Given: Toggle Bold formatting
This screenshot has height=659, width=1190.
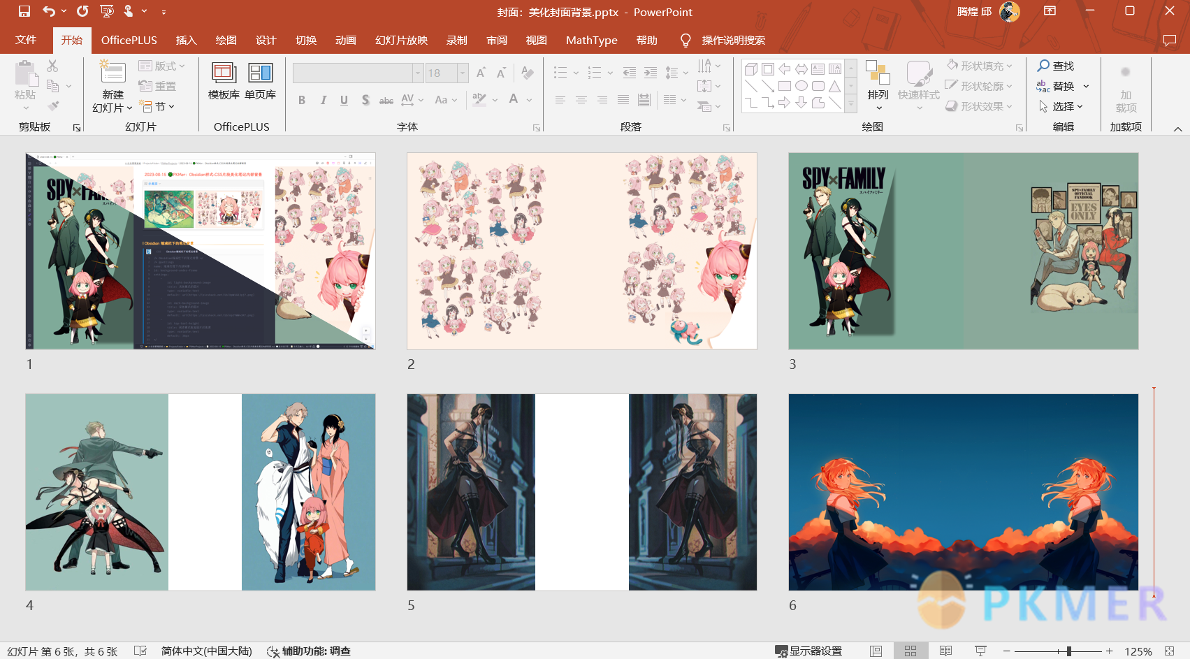Looking at the screenshot, I should [302, 100].
